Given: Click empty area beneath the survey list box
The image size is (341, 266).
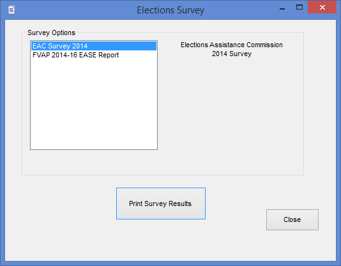Looking at the screenshot, I should coord(93,162).
